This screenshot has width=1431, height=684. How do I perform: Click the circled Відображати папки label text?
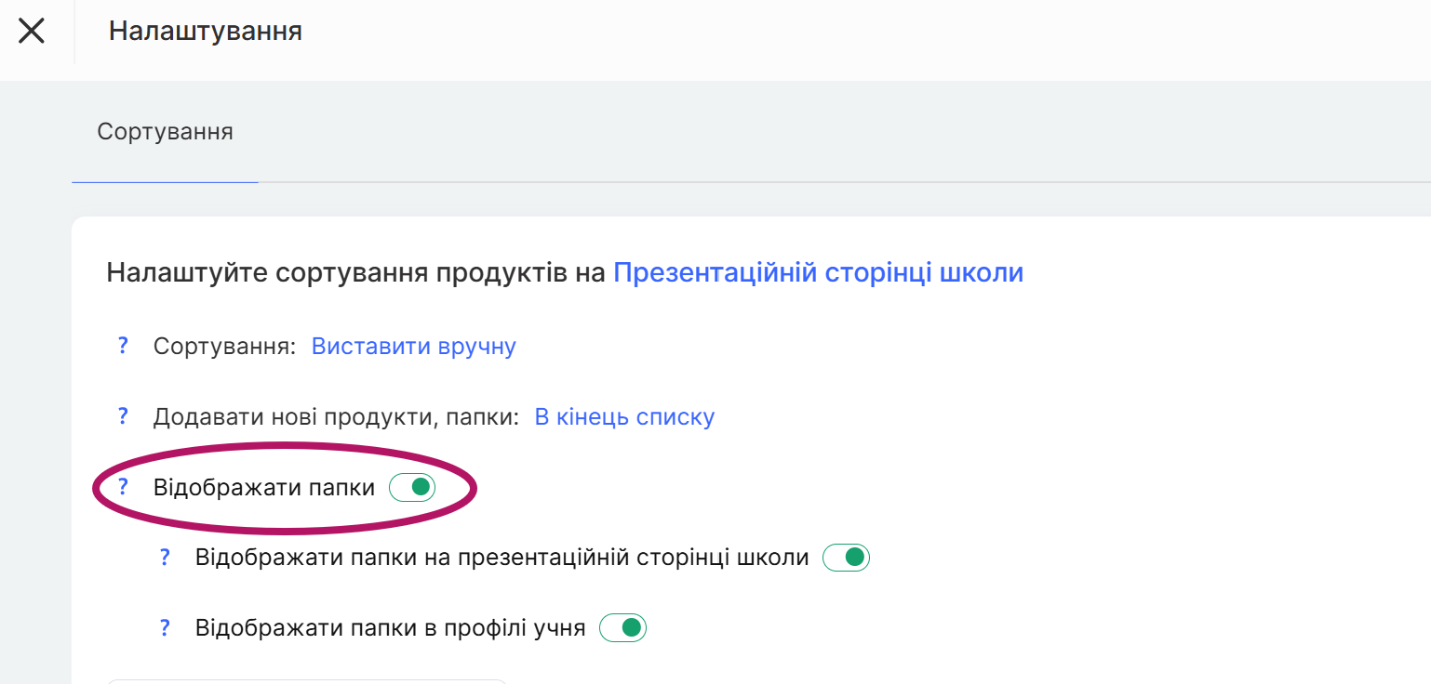[264, 487]
